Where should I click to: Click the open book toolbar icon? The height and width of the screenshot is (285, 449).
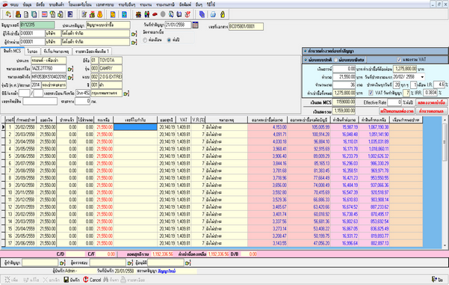pyautogui.click(x=179, y=14)
